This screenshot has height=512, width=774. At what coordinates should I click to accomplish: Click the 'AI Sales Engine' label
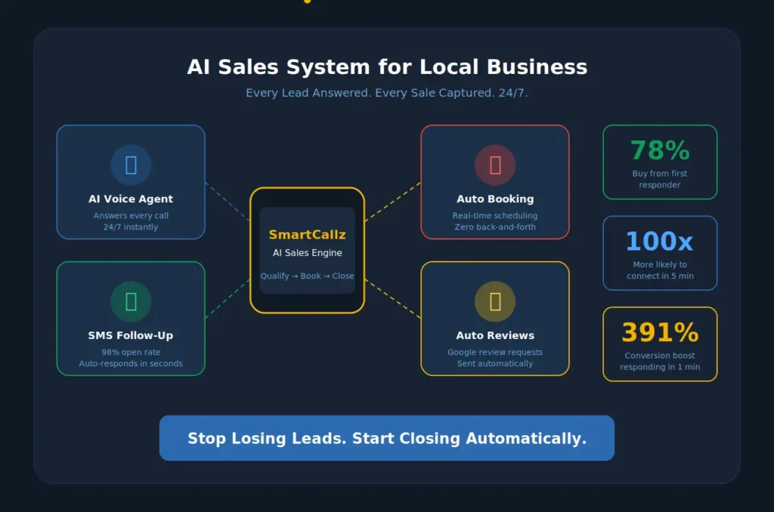pos(307,252)
